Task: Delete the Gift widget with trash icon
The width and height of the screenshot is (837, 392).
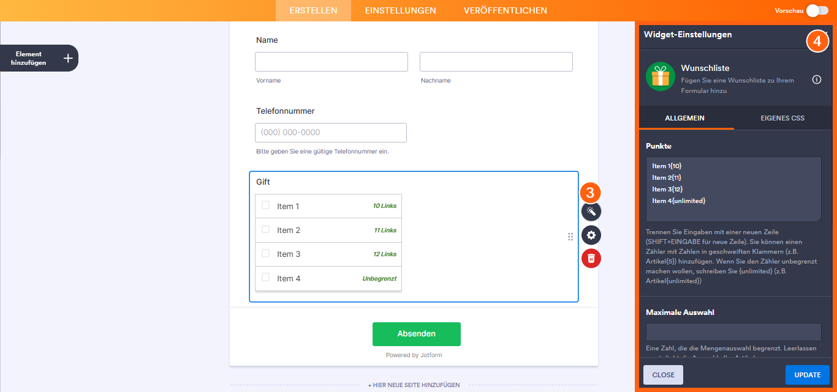Action: point(591,259)
